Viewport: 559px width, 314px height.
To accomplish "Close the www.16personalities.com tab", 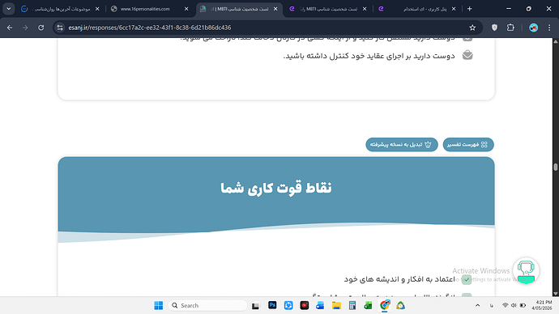I will pyautogui.click(x=186, y=9).
